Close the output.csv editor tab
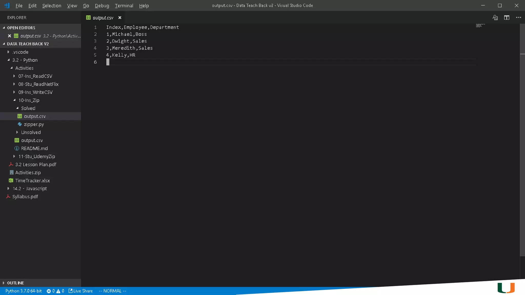This screenshot has height=295, width=525. tap(120, 18)
